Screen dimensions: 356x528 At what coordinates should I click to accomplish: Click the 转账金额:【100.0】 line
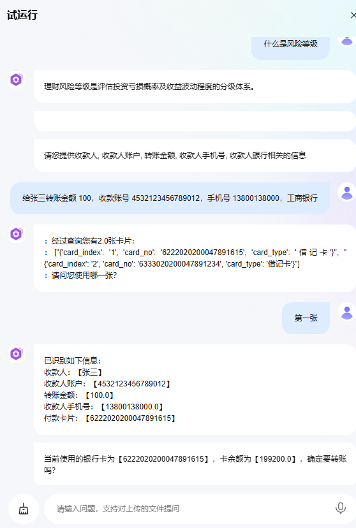tap(79, 395)
